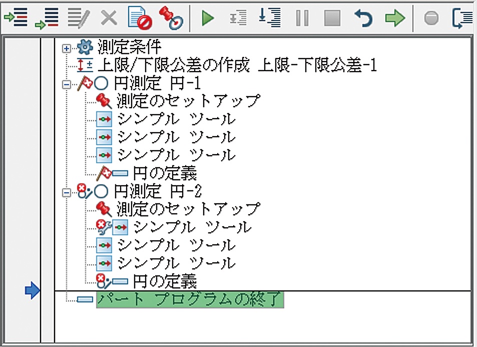Screen dimensions: 477x347
Task: Click the first insert step icon in toolbar
Action: click(16, 18)
